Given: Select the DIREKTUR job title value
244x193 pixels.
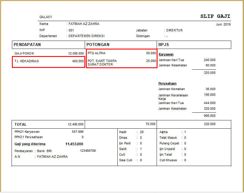Looking at the screenshot, I should [174, 31].
